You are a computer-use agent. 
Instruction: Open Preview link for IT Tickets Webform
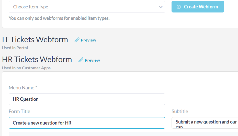pyautogui.click(x=88, y=40)
